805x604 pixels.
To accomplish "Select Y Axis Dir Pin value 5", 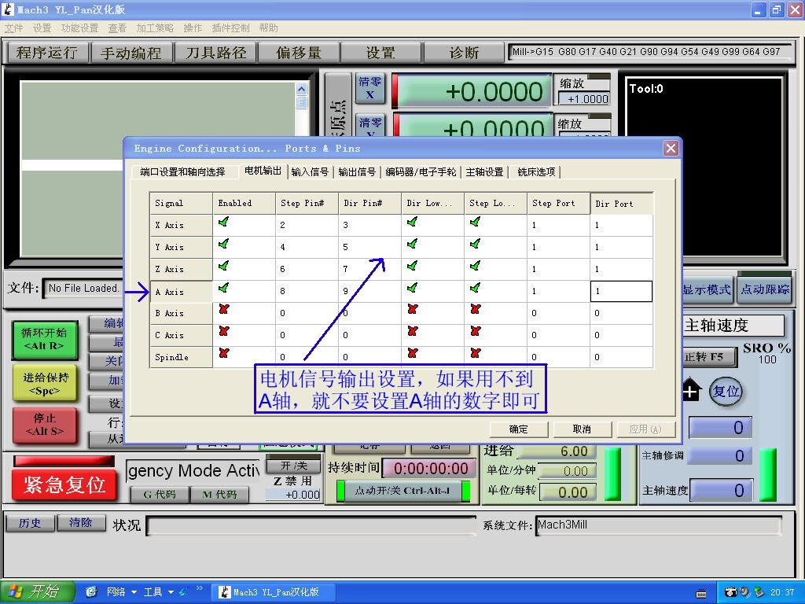I will pyautogui.click(x=369, y=247).
